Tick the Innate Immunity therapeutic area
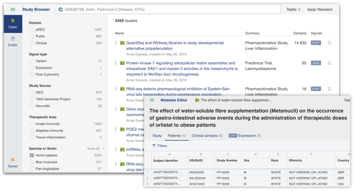 click(32, 124)
